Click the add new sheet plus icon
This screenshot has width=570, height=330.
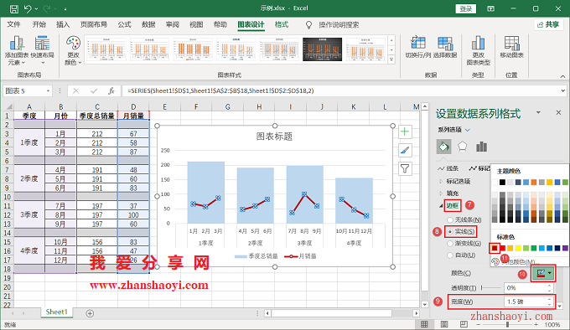coord(91,313)
